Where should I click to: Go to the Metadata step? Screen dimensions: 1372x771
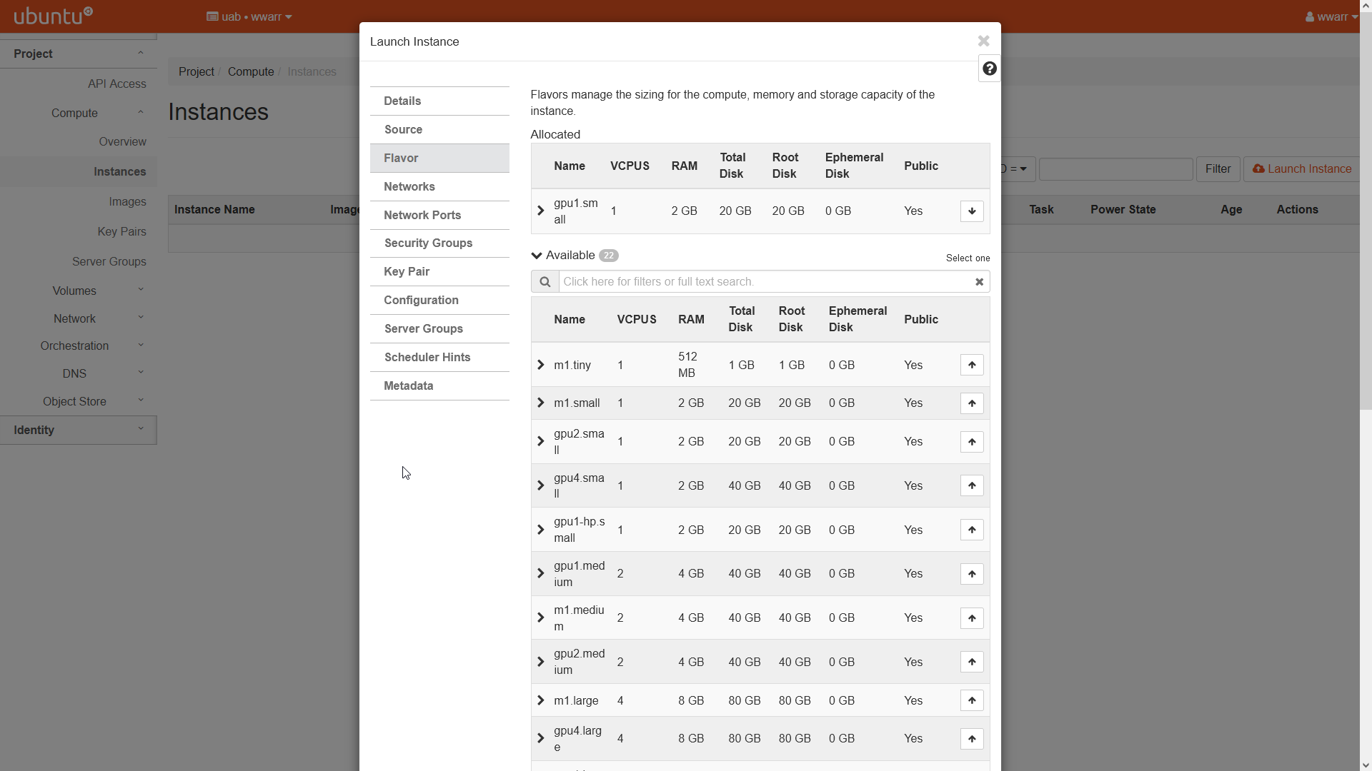click(x=439, y=385)
